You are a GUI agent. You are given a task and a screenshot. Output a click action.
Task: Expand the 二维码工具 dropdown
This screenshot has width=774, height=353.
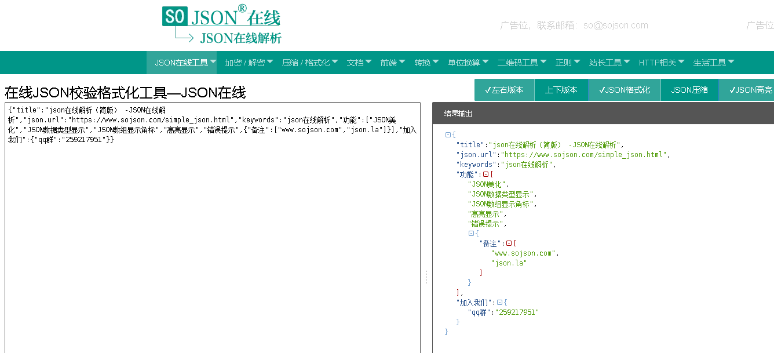click(522, 63)
